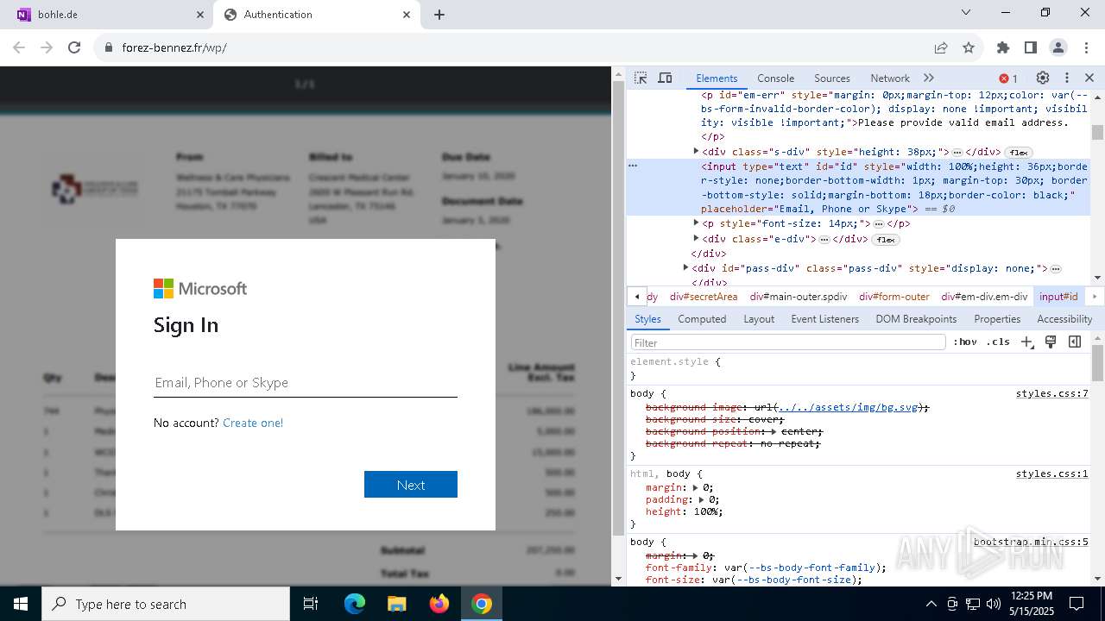Image resolution: width=1105 pixels, height=621 pixels.
Task: Close the bohle.de tab
Action: pyautogui.click(x=199, y=15)
